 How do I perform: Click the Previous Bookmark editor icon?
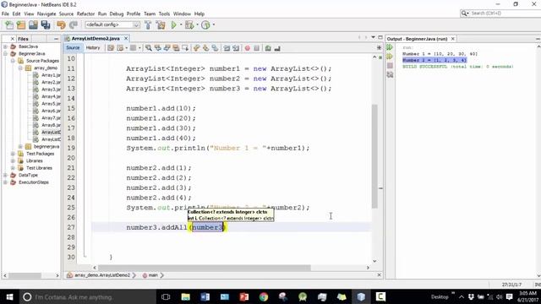[197, 48]
